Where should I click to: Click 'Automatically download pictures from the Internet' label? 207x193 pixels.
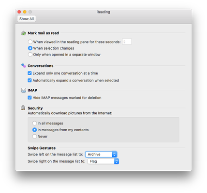point(70,113)
